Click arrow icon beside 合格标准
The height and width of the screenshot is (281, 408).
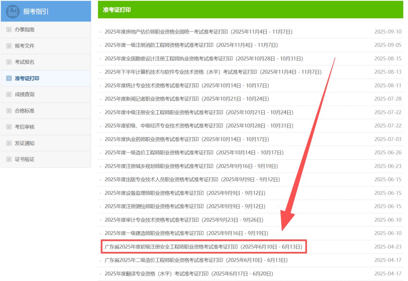coord(9,111)
